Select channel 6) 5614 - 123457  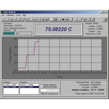pyautogui.click(x=29, y=87)
